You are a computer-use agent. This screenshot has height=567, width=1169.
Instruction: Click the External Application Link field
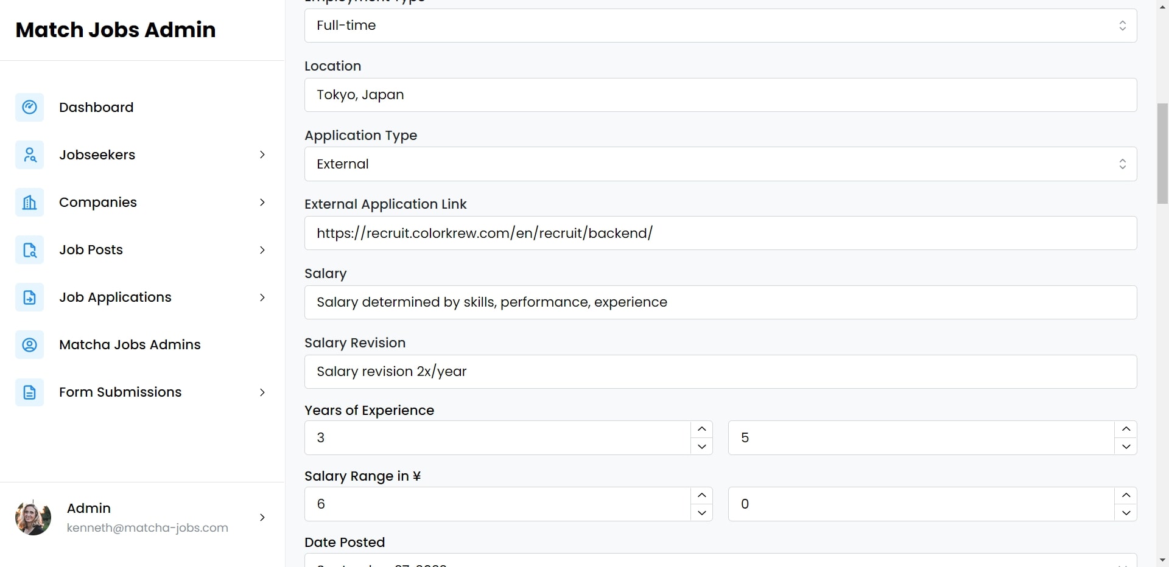pos(720,233)
